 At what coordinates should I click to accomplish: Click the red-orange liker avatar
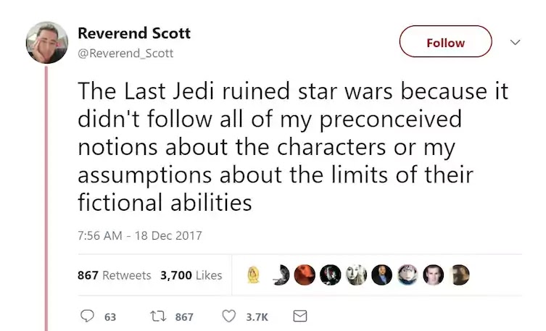305,275
